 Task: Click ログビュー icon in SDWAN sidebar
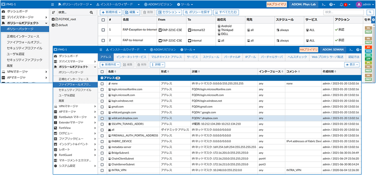[x=55, y=133]
